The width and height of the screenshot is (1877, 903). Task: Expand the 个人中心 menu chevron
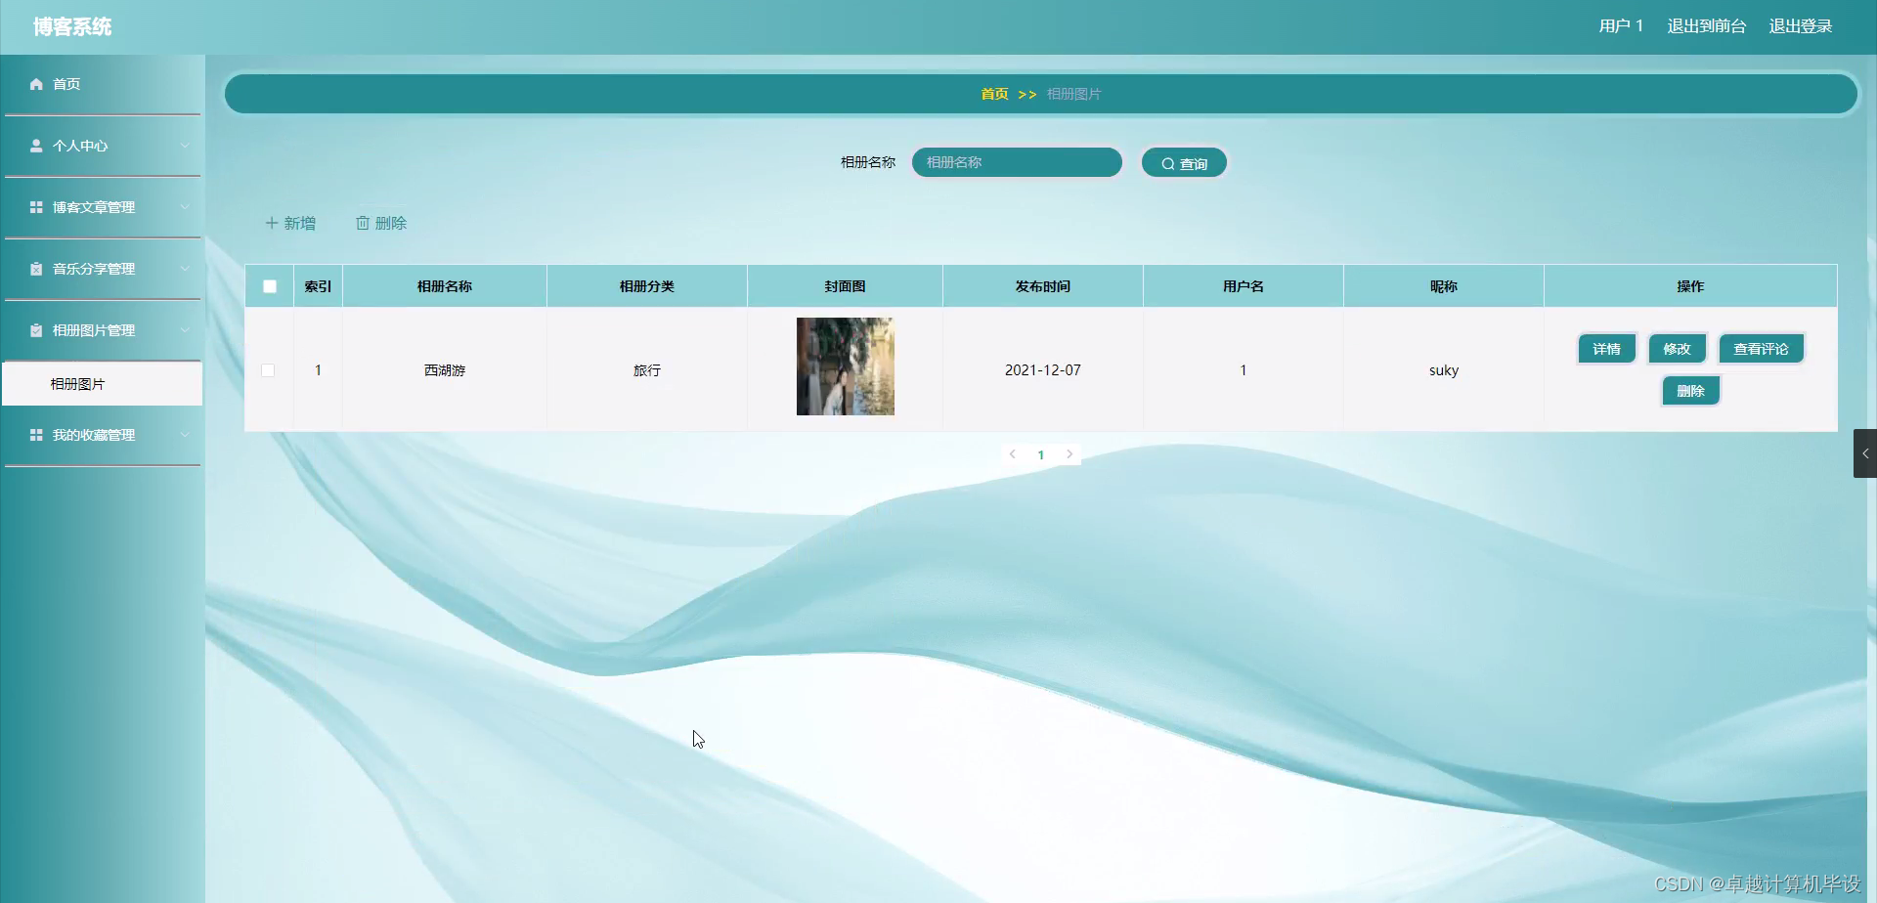pos(185,146)
